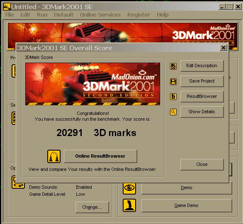
Task: Open the Help menu
Action: coord(163,15)
